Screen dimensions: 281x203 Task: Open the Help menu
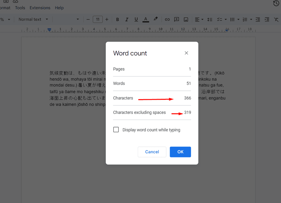(59, 8)
